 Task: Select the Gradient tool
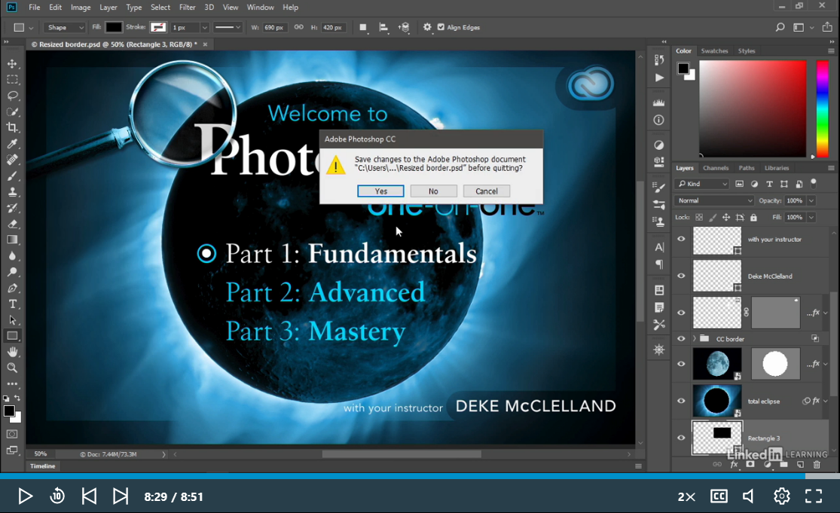(12, 240)
